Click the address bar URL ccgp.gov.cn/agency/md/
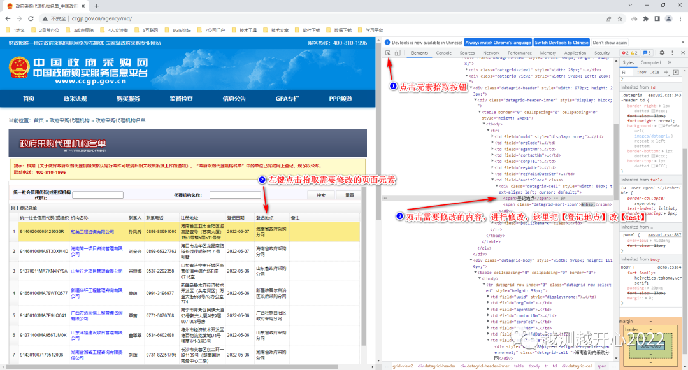 [102, 18]
